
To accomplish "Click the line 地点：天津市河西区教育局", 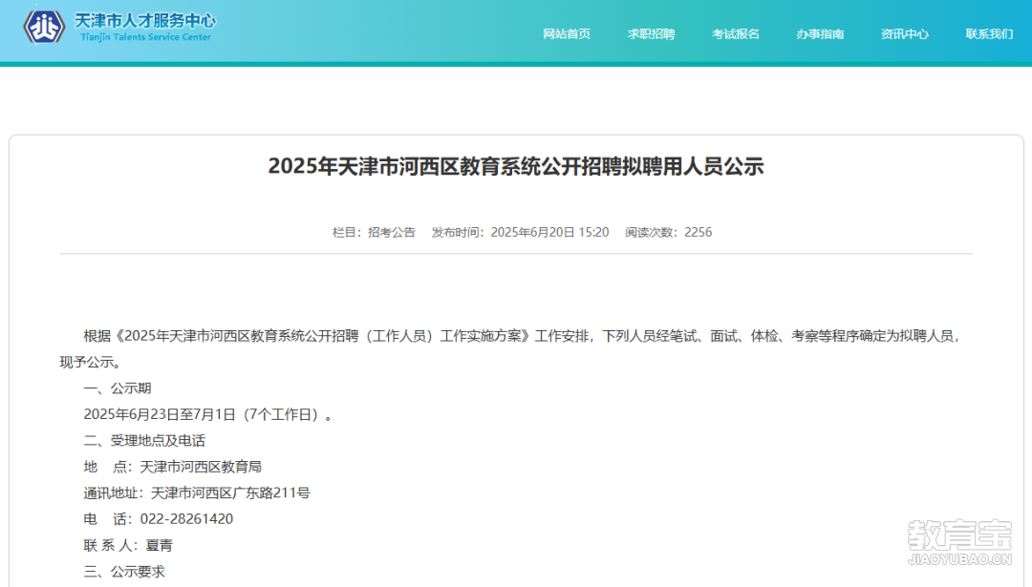I will coord(172,467).
